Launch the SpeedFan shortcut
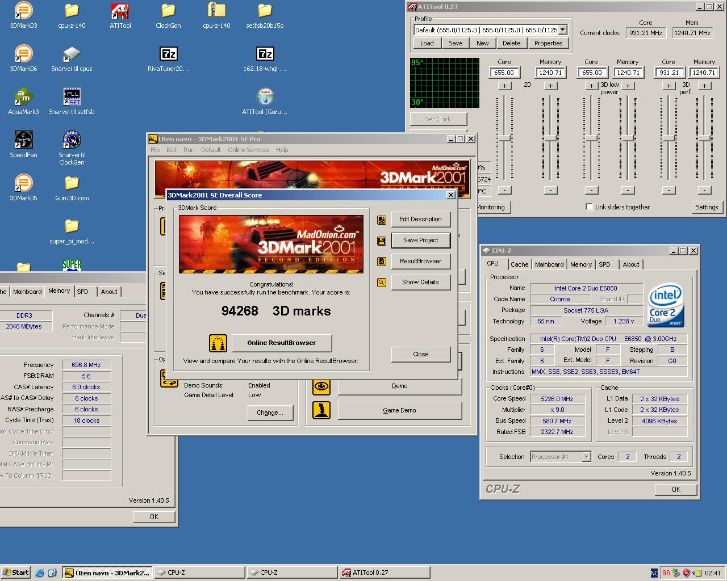Viewport: 727px width, 581px height. point(23,144)
